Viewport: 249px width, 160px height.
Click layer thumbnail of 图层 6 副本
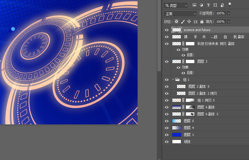[x=177, y=107]
